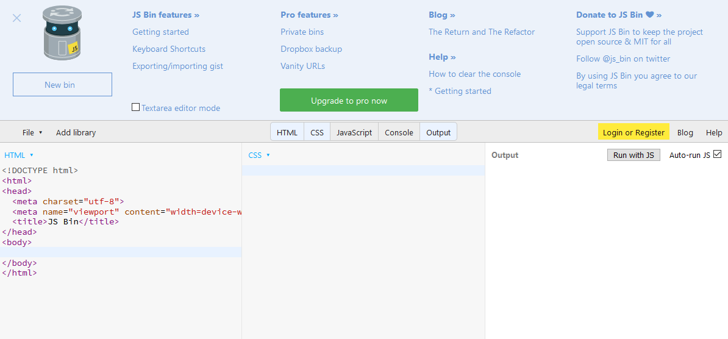The width and height of the screenshot is (728, 339).
Task: Open the Blog heading link in the welcome panel
Action: pos(442,15)
